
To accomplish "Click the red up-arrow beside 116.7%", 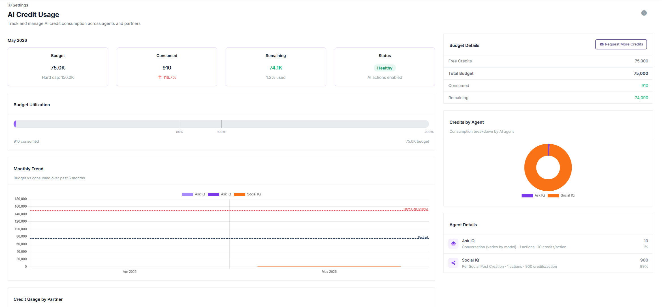I will [160, 77].
